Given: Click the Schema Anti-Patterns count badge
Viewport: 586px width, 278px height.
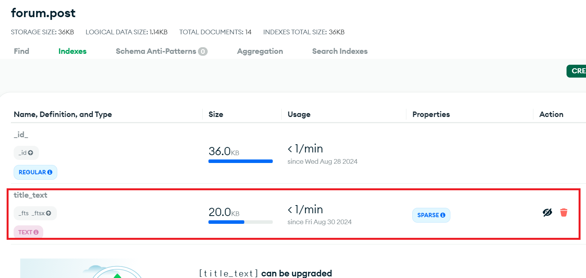Looking at the screenshot, I should [203, 51].
